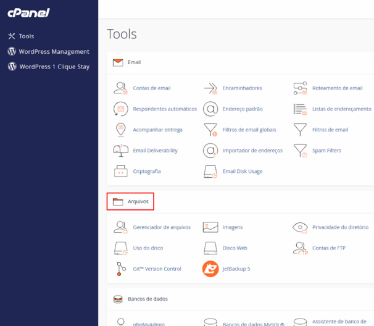The height and width of the screenshot is (326, 374).
Task: Click the Contas de FTP link
Action: [329, 248]
